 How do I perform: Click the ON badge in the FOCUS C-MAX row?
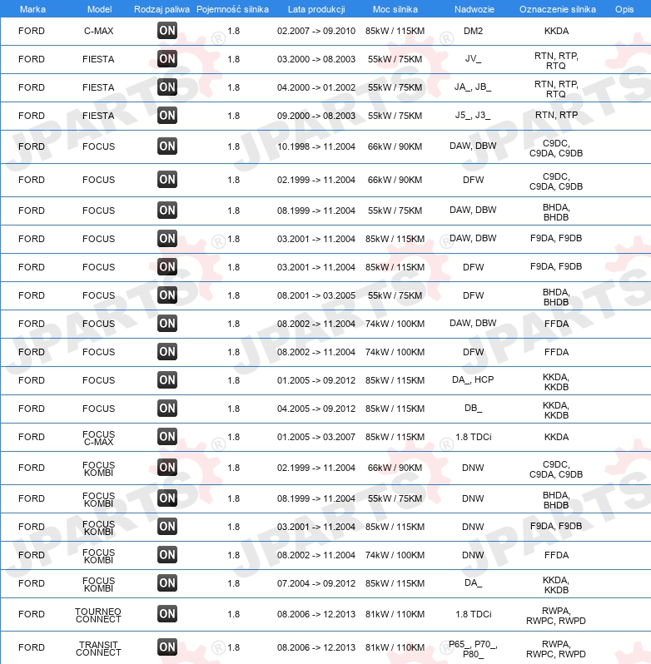166,437
